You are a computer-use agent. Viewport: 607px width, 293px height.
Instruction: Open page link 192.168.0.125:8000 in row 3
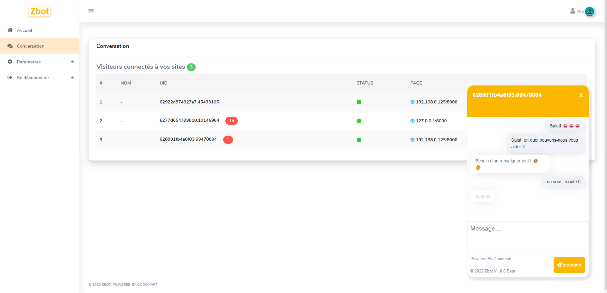pyautogui.click(x=436, y=140)
